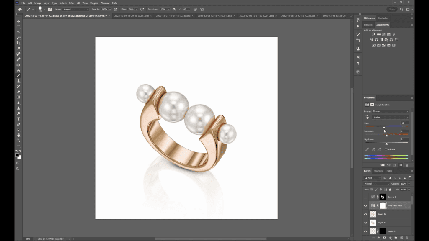Add Brightness/Contrast adjustment sun icon
The image size is (429, 241).
[374, 34]
